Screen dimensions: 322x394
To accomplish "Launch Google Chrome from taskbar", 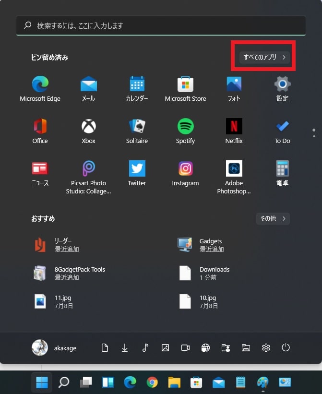I will tap(152, 382).
